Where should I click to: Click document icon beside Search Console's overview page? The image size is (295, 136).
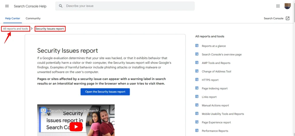click(197, 54)
